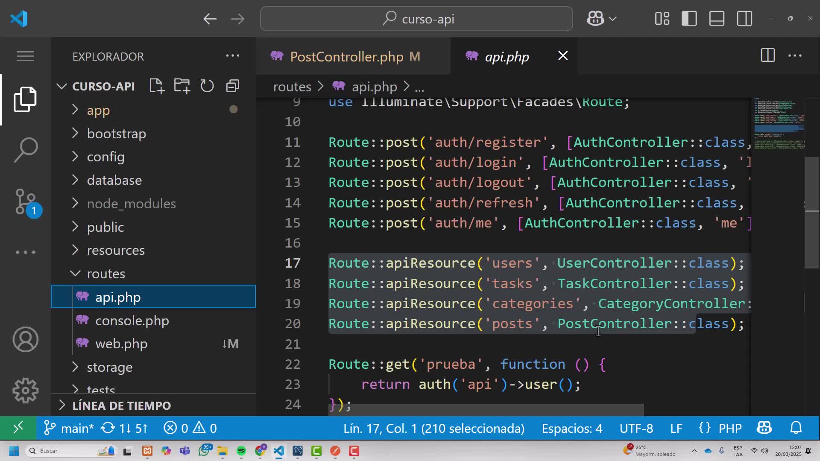Image resolution: width=820 pixels, height=461 pixels.
Task: Open editor more actions ellipsis
Action: (x=795, y=55)
